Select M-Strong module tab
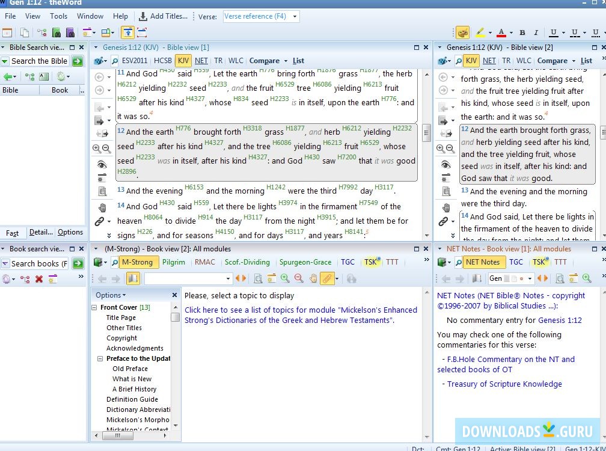Screen dimensions: 606x451 pyautogui.click(x=138, y=262)
